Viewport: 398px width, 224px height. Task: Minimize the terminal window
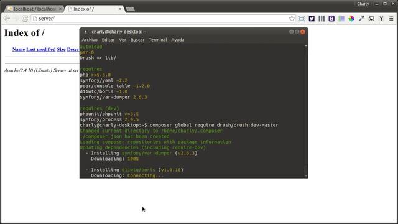pyautogui.click(x=292, y=32)
